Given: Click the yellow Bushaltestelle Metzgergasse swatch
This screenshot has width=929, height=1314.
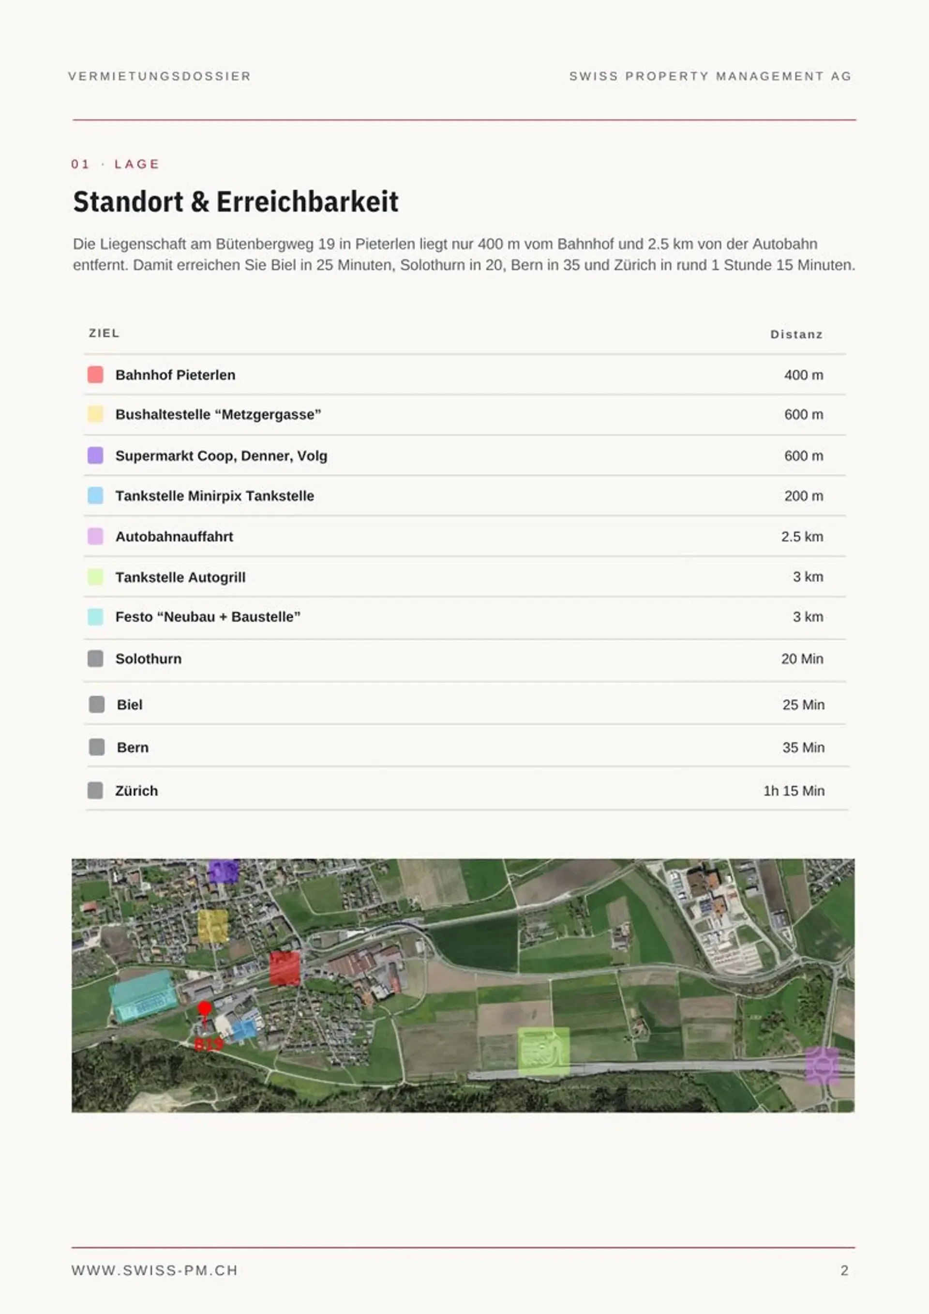Looking at the screenshot, I should [95, 414].
